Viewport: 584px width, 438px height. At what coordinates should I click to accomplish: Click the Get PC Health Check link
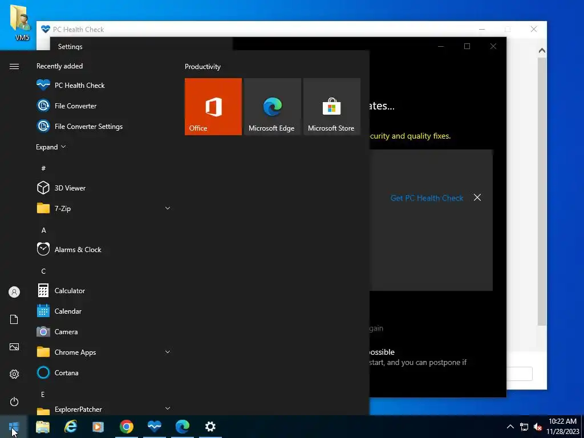427,198
